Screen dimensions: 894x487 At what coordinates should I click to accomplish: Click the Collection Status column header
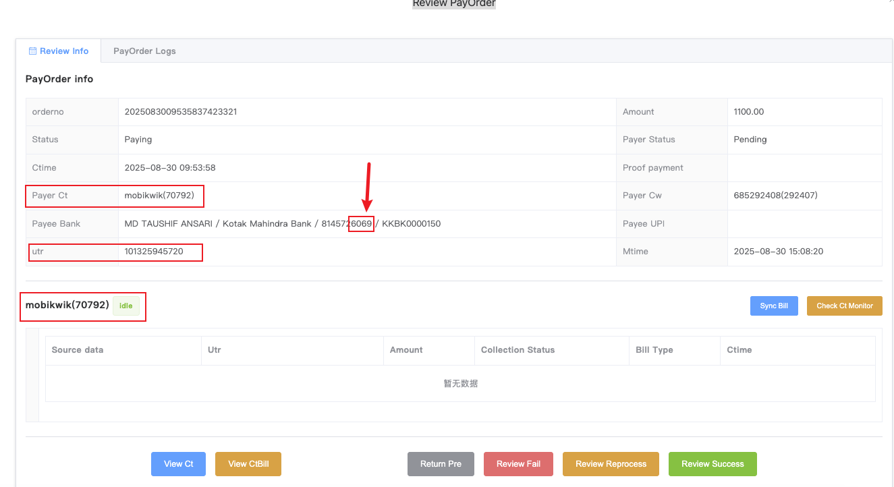pyautogui.click(x=518, y=350)
